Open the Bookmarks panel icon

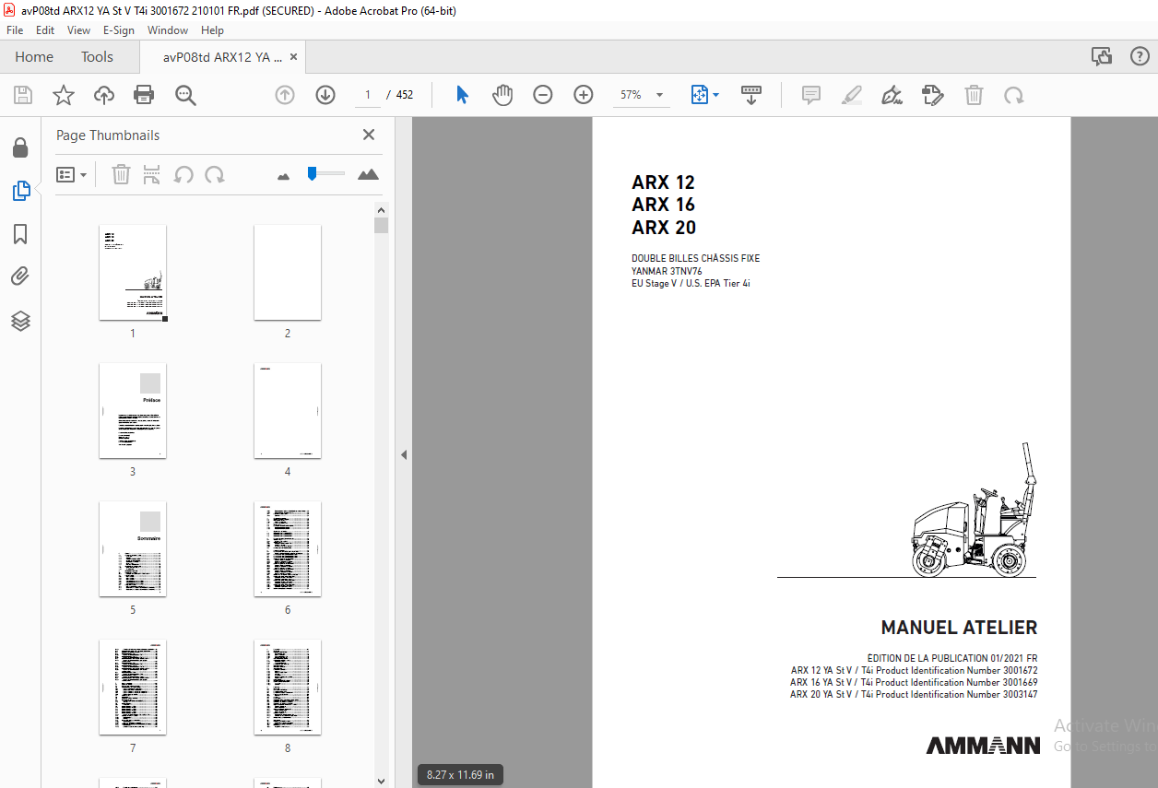[x=20, y=234]
